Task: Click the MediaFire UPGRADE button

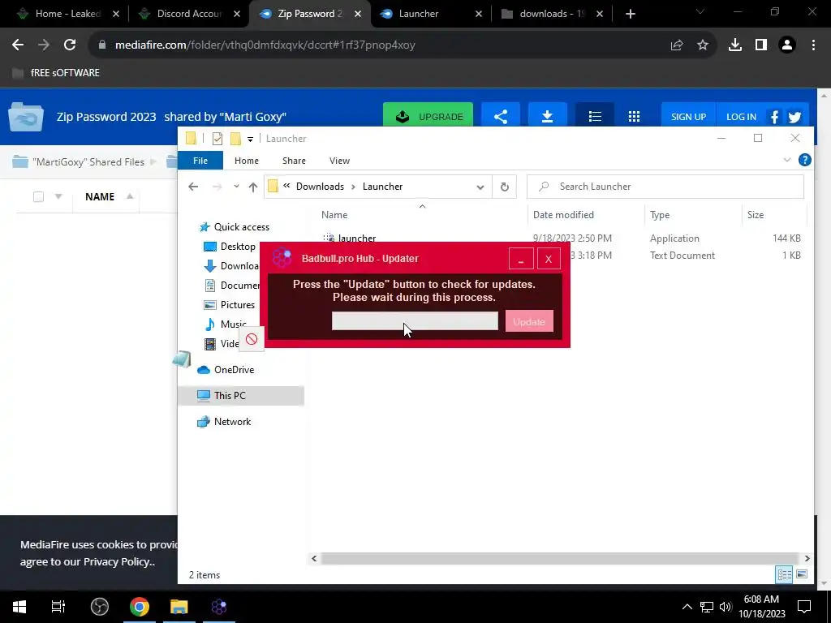Action: coord(428,117)
